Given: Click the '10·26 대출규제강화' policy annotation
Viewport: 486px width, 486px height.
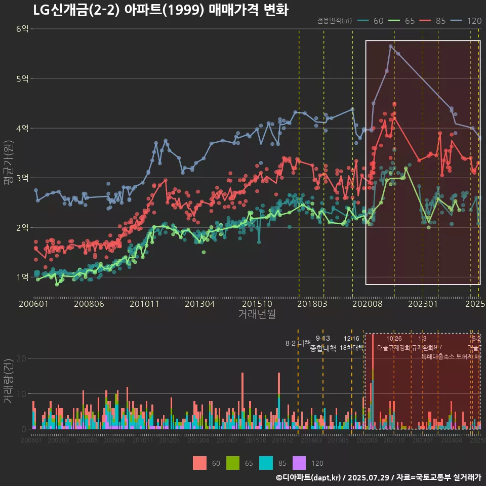Looking at the screenshot, I should point(394,343).
